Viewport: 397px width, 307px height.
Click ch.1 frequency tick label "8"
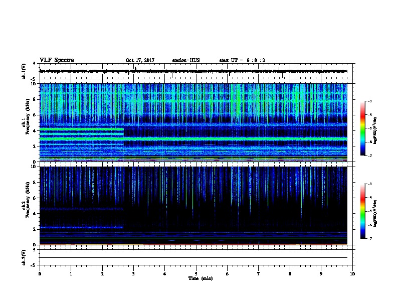point(35,99)
